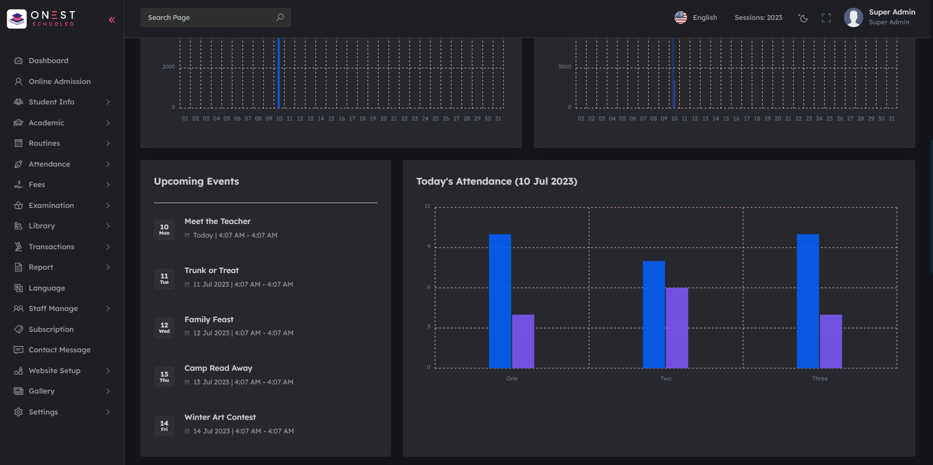This screenshot has width=933, height=465.
Task: Click the 10 Mon date badge
Action: point(164,229)
